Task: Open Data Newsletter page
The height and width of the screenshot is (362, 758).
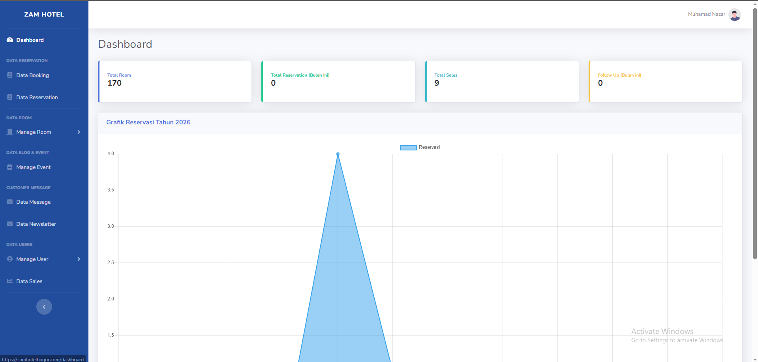Action: tap(44, 224)
